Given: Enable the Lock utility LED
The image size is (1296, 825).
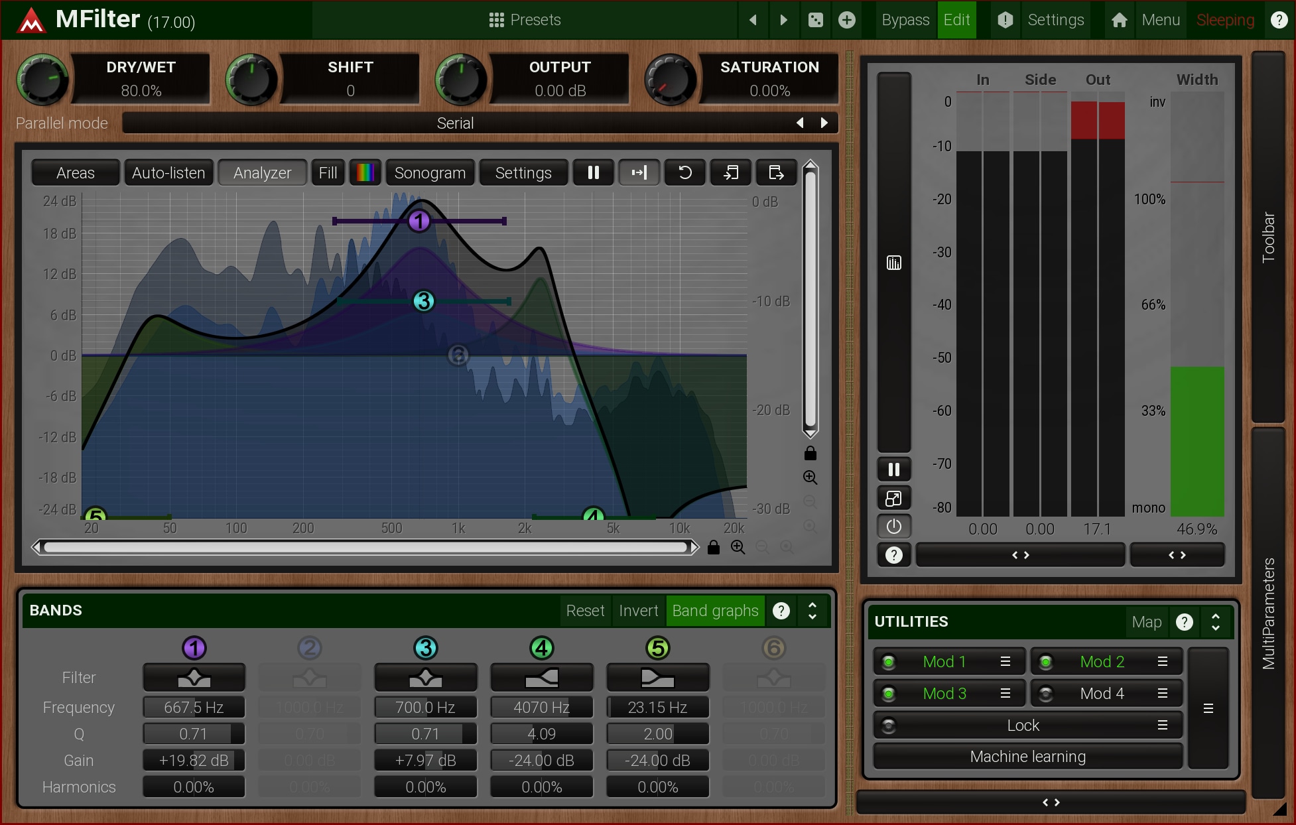Looking at the screenshot, I should pos(889,726).
